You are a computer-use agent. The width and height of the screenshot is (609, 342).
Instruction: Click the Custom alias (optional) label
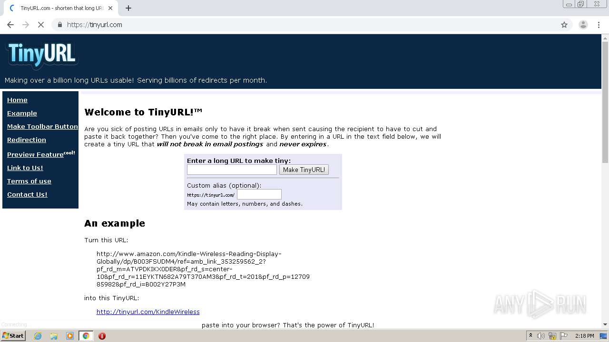(224, 185)
